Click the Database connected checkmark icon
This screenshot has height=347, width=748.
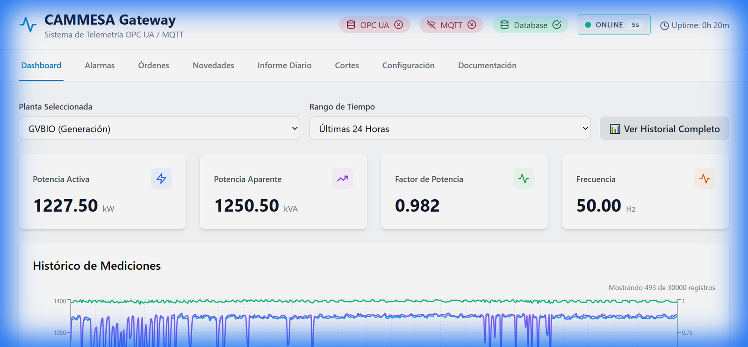(557, 25)
